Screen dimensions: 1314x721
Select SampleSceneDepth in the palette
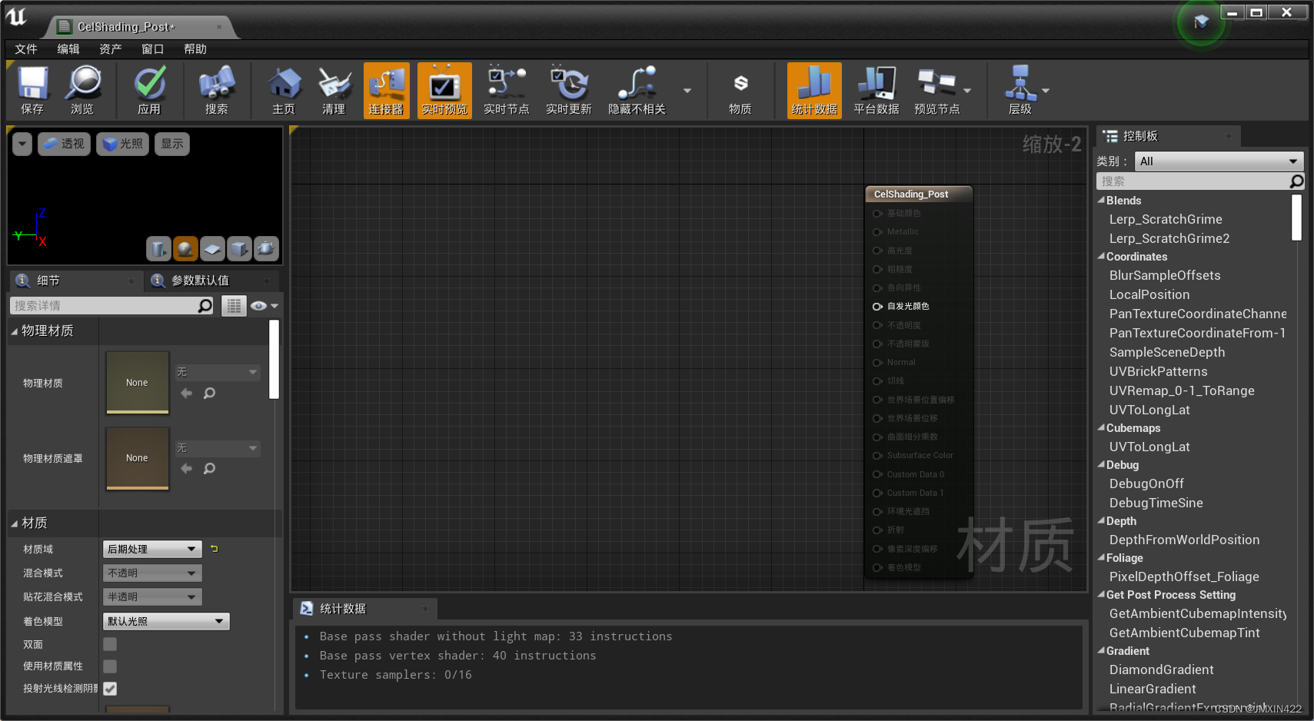click(1167, 352)
